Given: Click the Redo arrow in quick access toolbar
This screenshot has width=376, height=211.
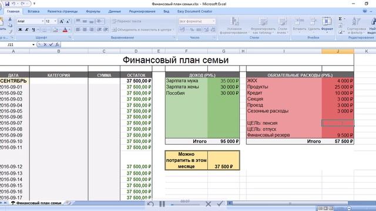Looking at the screenshot, I should tap(22, 4).
